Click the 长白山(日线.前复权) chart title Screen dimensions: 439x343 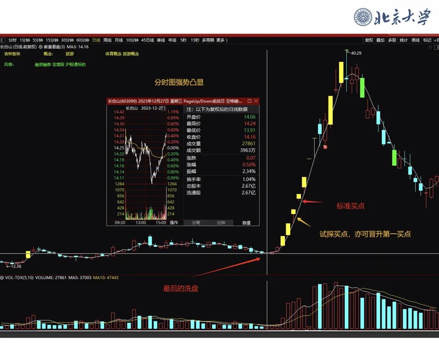click(x=18, y=47)
